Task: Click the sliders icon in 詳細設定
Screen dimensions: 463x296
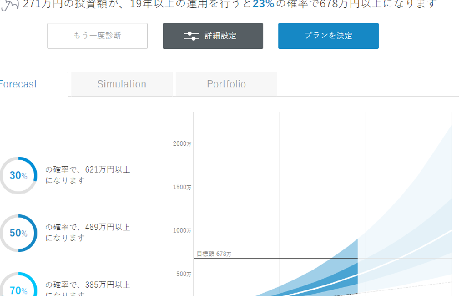Action: click(x=191, y=36)
